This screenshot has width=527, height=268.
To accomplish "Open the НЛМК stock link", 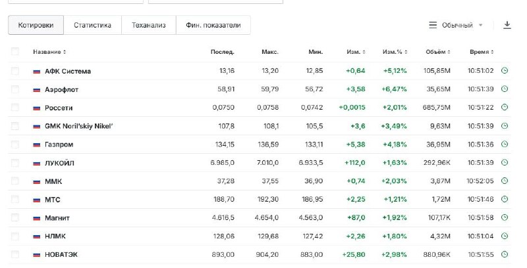I will click(55, 236).
